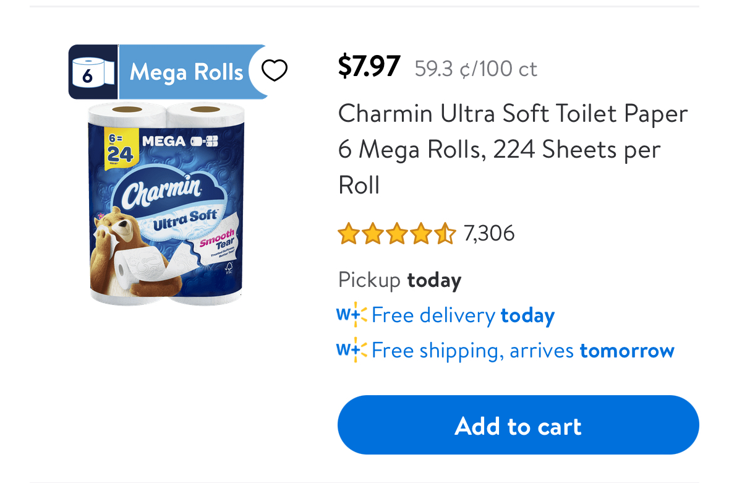729x483 pixels.
Task: Open the Charmin product image
Action: (x=166, y=204)
